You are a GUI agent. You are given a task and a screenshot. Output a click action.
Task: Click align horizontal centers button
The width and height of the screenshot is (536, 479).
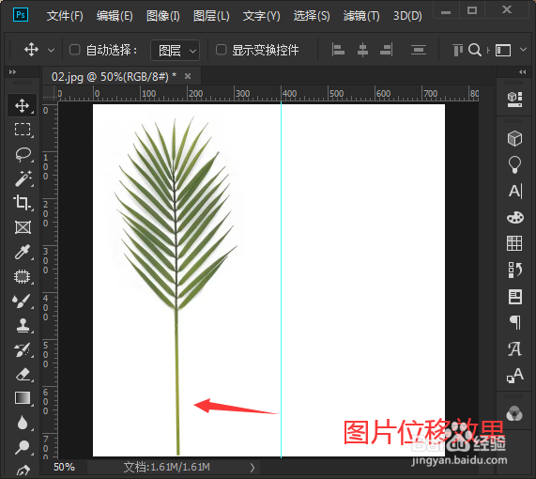(x=362, y=50)
